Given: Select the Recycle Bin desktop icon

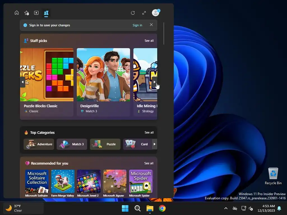Looking at the screenshot, I should point(273,176).
